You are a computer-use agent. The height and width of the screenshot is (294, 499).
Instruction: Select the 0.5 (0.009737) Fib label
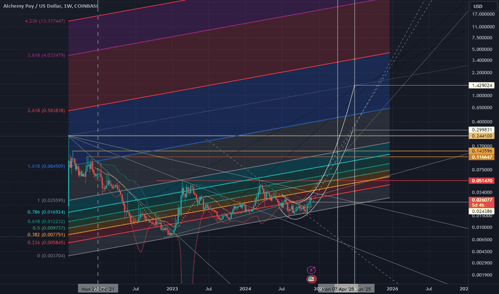49,228
